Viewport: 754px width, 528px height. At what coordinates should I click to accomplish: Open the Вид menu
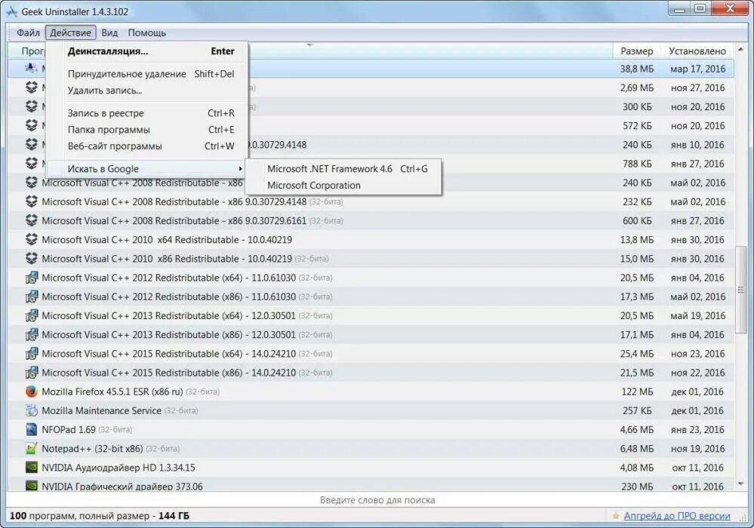click(109, 32)
